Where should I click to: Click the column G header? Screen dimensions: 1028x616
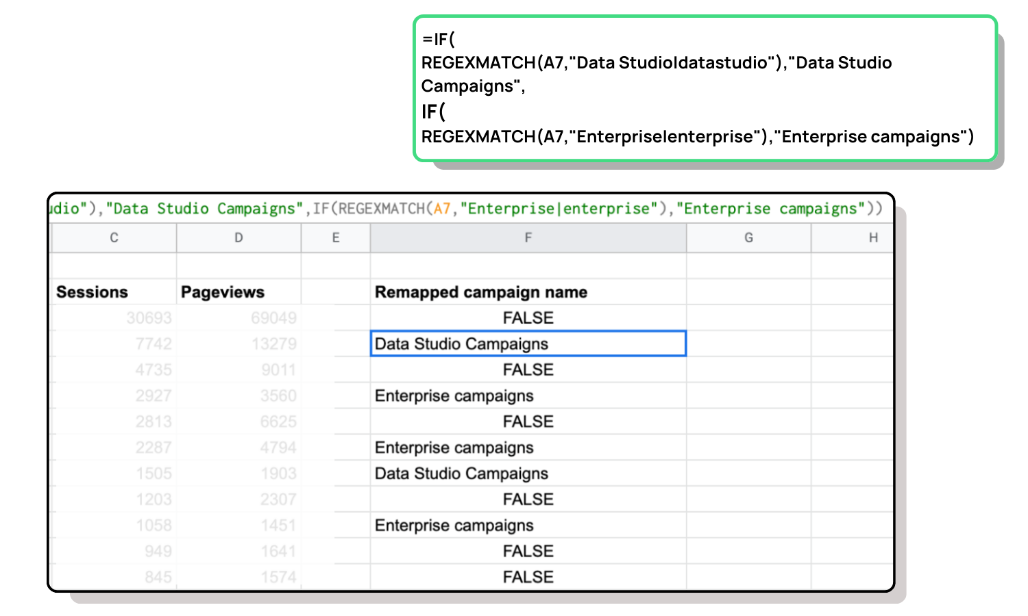tap(748, 238)
